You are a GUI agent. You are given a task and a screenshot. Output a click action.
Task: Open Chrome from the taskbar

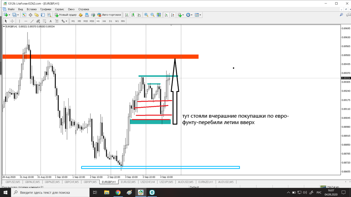118,192
